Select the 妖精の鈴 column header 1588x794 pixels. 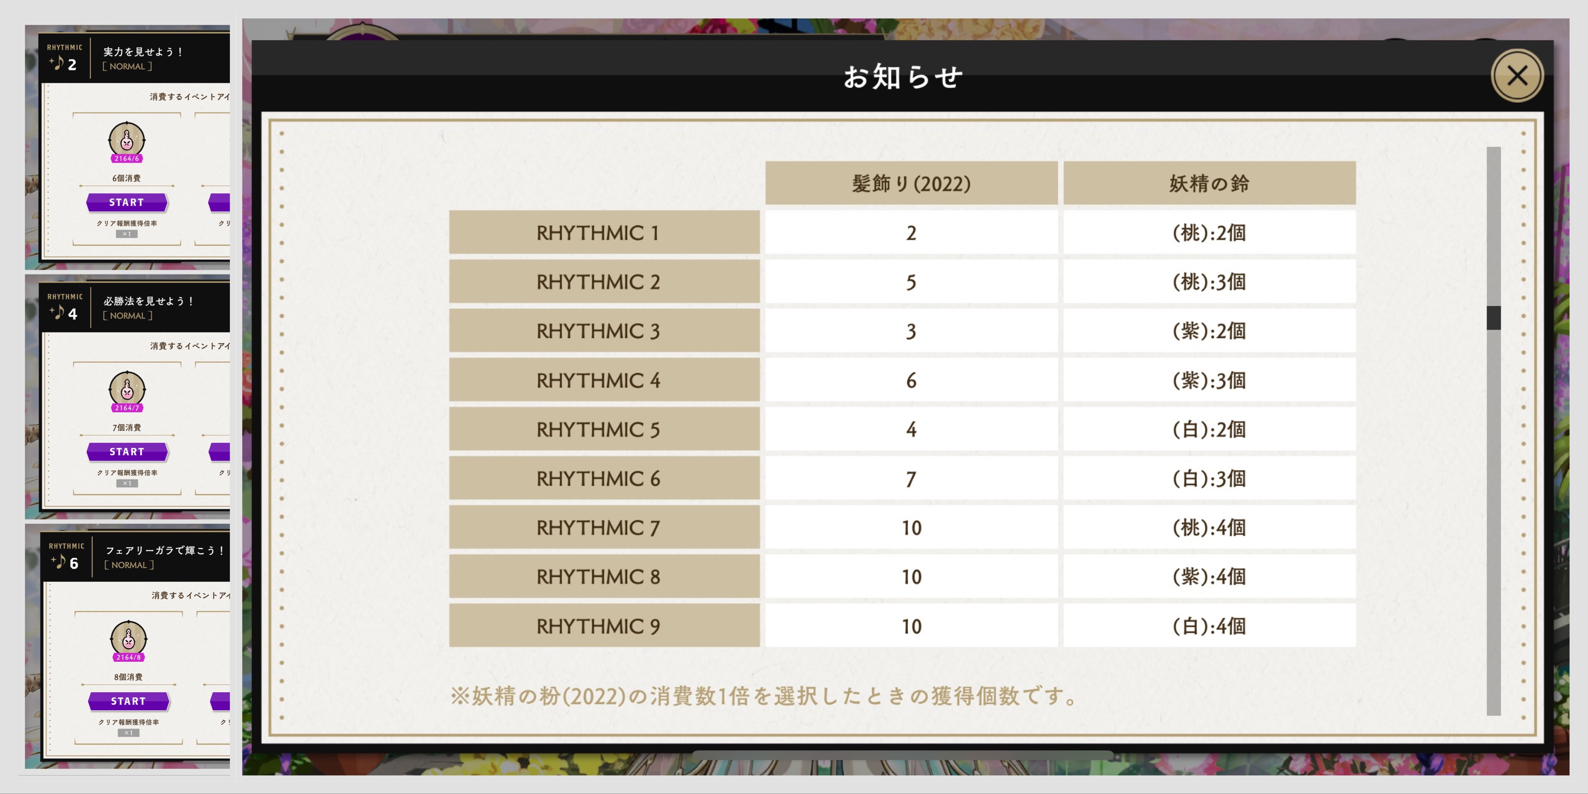pyautogui.click(x=1209, y=183)
